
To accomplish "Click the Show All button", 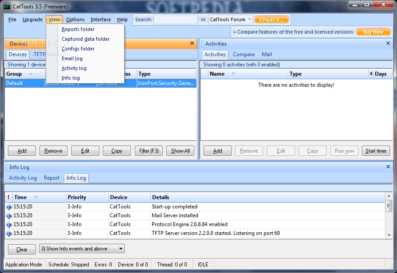I will [180, 151].
